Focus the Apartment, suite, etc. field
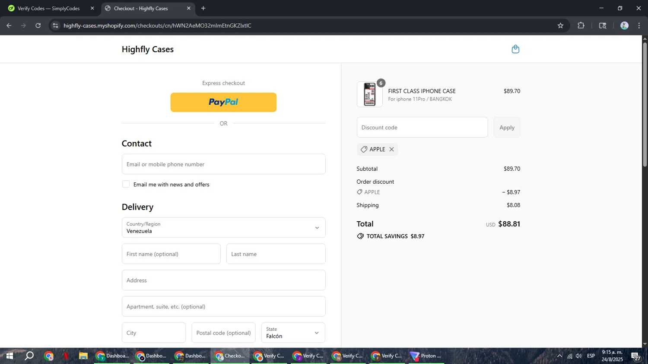Viewport: 648px width, 364px height. point(223,306)
